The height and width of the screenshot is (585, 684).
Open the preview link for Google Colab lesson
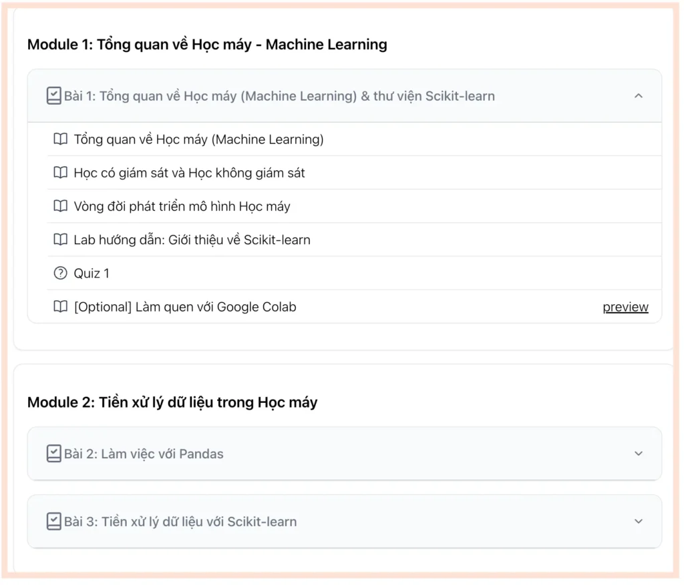tap(625, 307)
